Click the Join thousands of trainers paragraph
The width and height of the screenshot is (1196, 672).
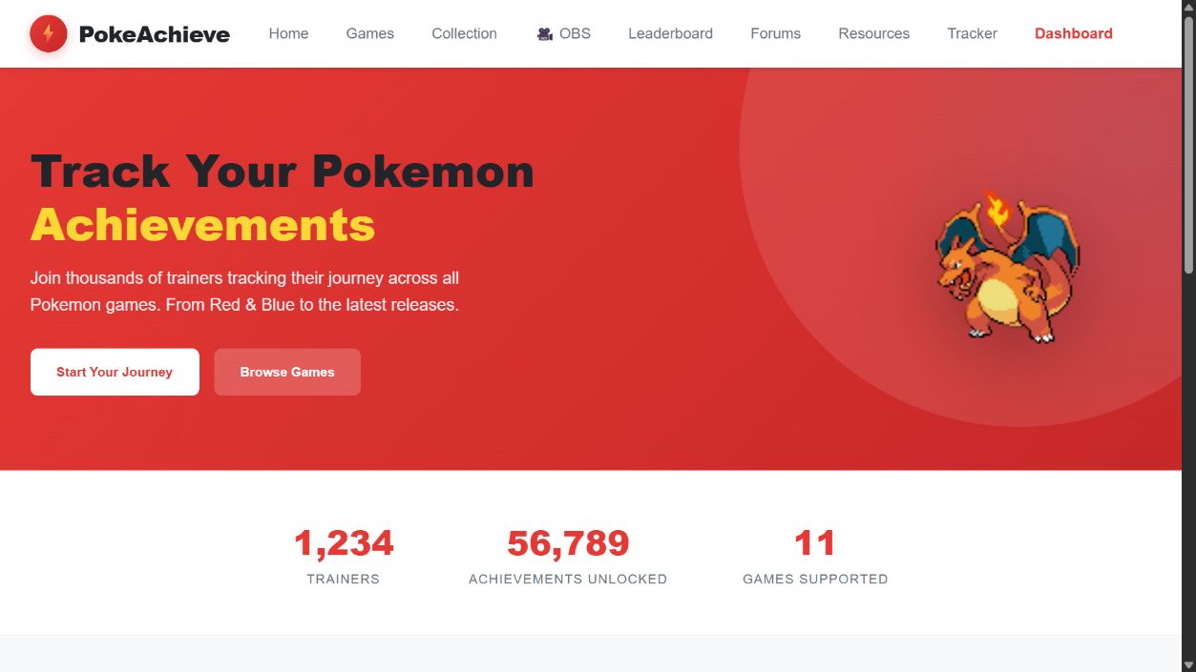click(x=245, y=292)
